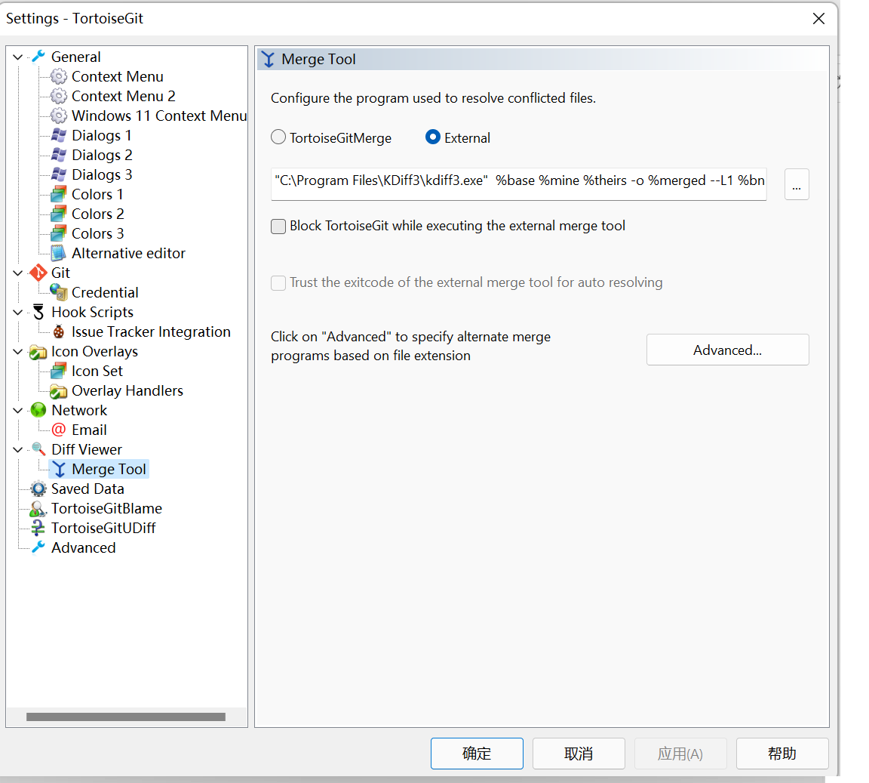Viewport: 869px width, 783px height.
Task: Click the Colors 3 icon
Action: click(59, 233)
